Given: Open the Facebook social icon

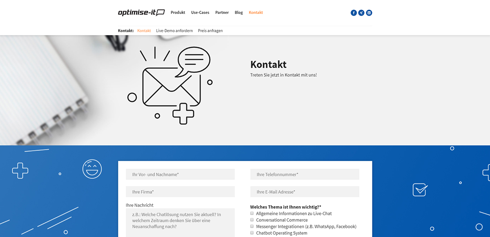Looking at the screenshot, I should [354, 13].
